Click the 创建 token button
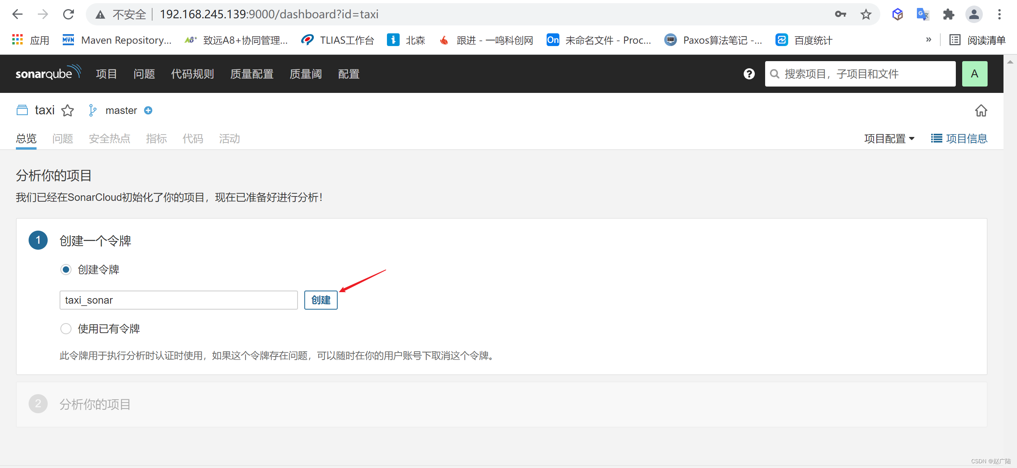This screenshot has width=1017, height=468. (321, 300)
